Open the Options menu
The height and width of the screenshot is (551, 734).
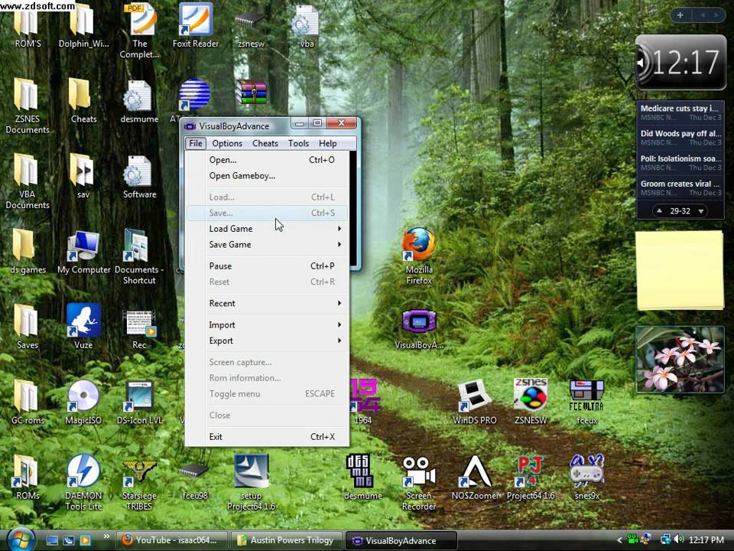227,143
